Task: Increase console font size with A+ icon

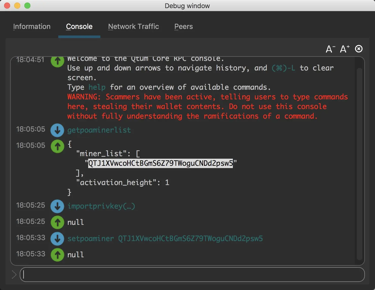Action: click(345, 49)
